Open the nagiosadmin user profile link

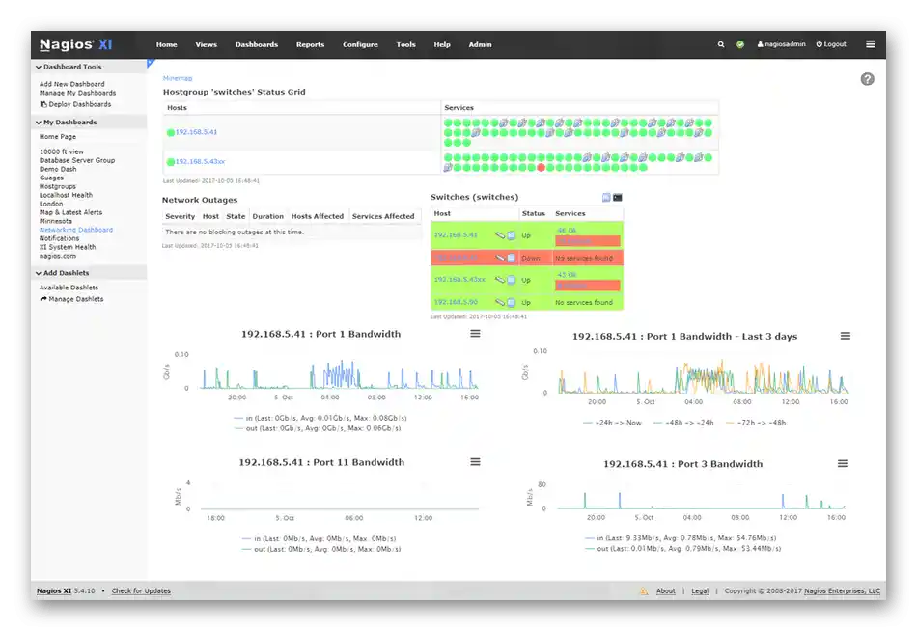(x=781, y=43)
